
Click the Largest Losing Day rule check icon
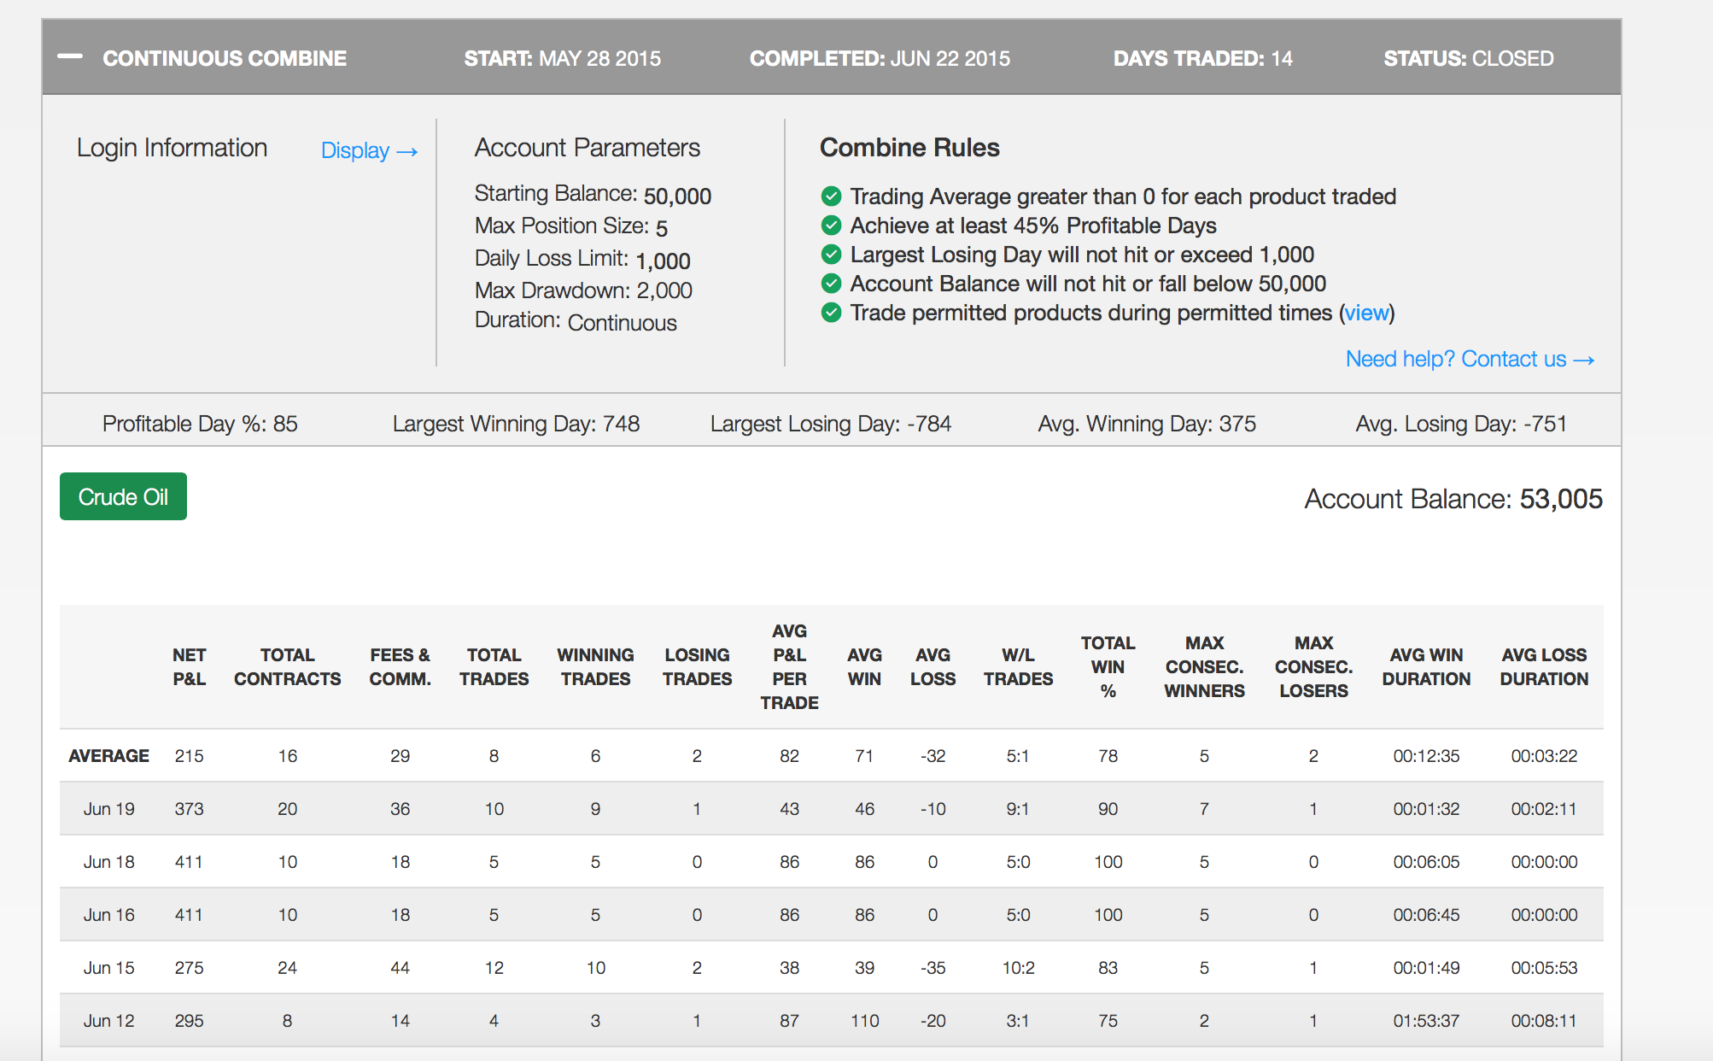tap(831, 255)
